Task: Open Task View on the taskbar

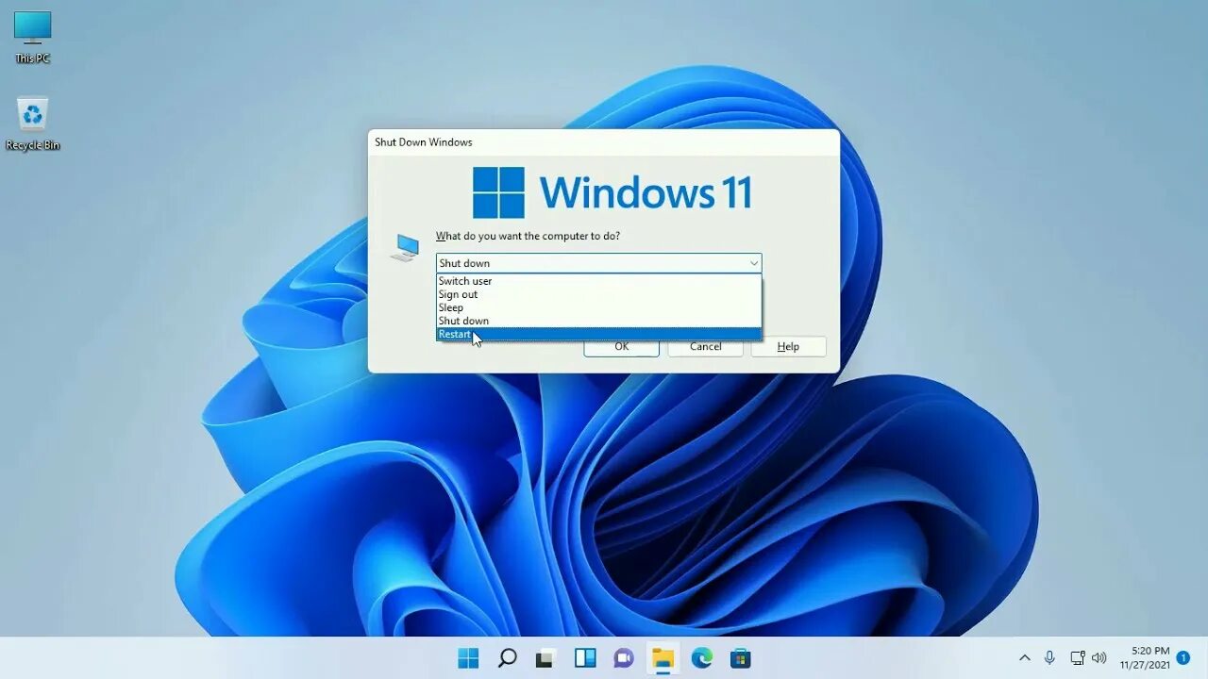Action: [x=545, y=658]
